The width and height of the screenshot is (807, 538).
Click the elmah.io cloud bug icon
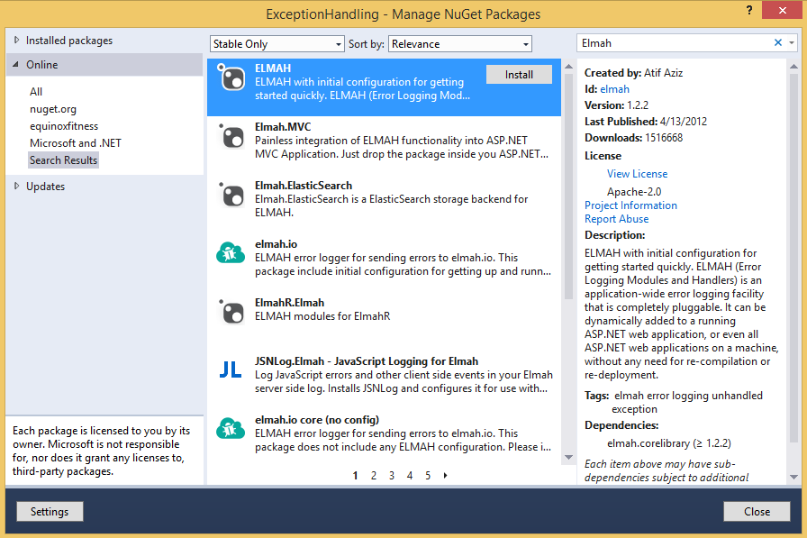point(231,253)
